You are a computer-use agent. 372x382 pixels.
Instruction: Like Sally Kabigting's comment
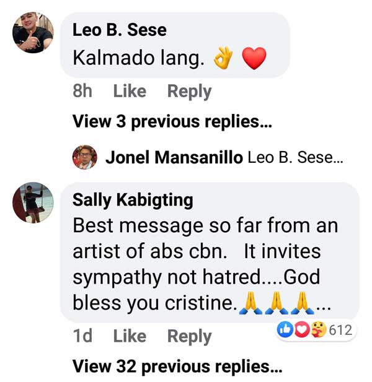[130, 336]
